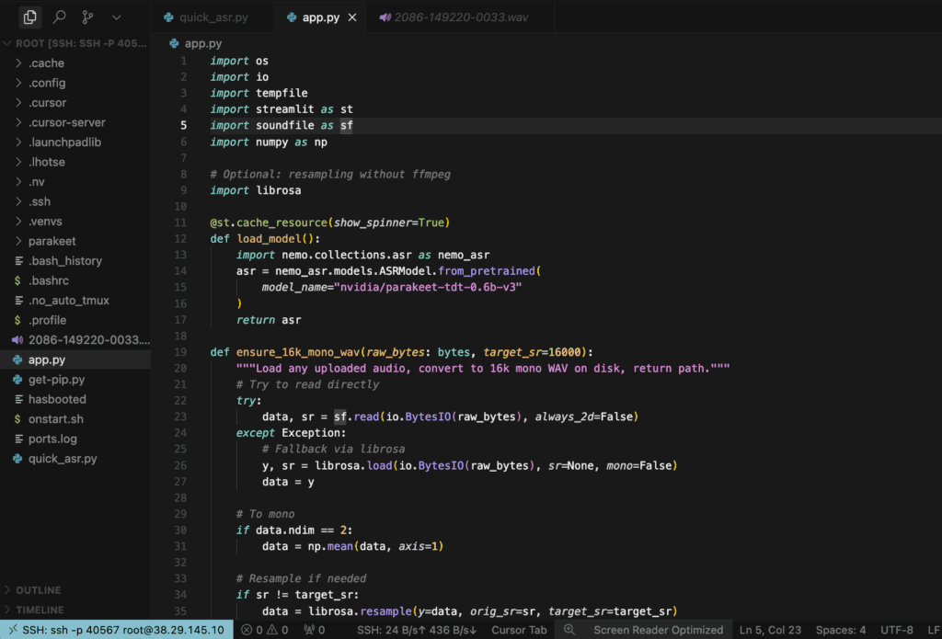This screenshot has width=942, height=639.
Task: Click the ensure_16k_mono_wav function name
Action: point(298,352)
